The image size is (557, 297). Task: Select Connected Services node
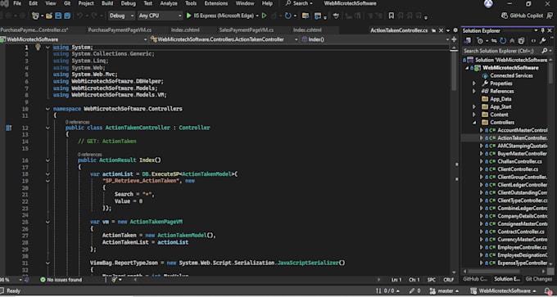click(511, 75)
